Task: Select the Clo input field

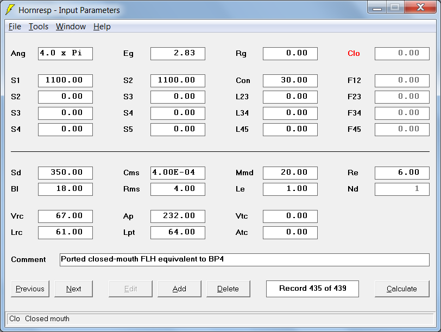Action: pos(402,54)
